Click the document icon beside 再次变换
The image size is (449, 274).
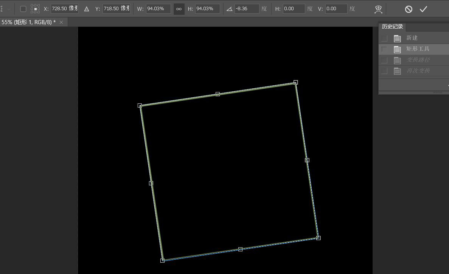pyautogui.click(x=397, y=71)
